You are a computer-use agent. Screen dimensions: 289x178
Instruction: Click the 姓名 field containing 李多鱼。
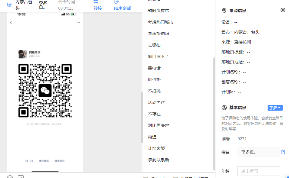coord(259,152)
